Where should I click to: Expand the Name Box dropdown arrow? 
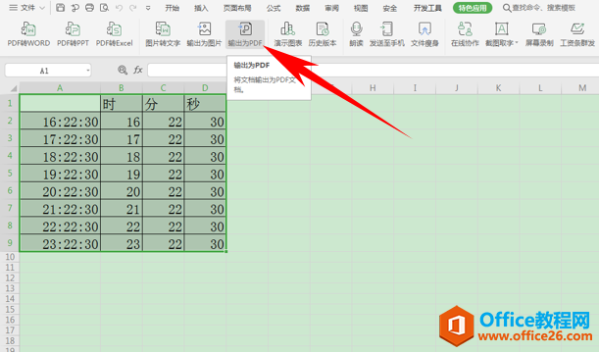tap(88, 71)
